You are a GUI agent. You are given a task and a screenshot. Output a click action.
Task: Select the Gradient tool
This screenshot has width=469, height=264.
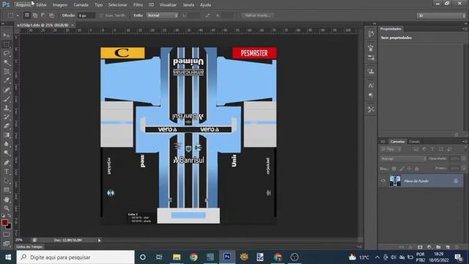point(7,135)
